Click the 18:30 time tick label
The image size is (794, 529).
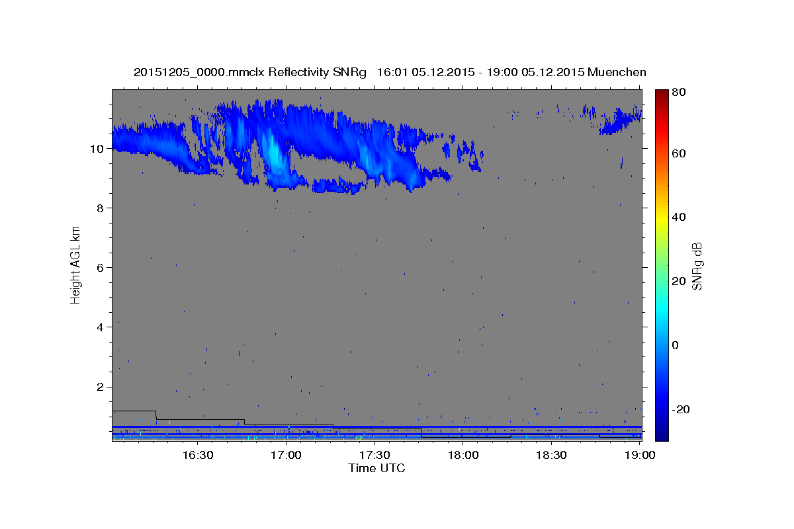tap(551, 455)
